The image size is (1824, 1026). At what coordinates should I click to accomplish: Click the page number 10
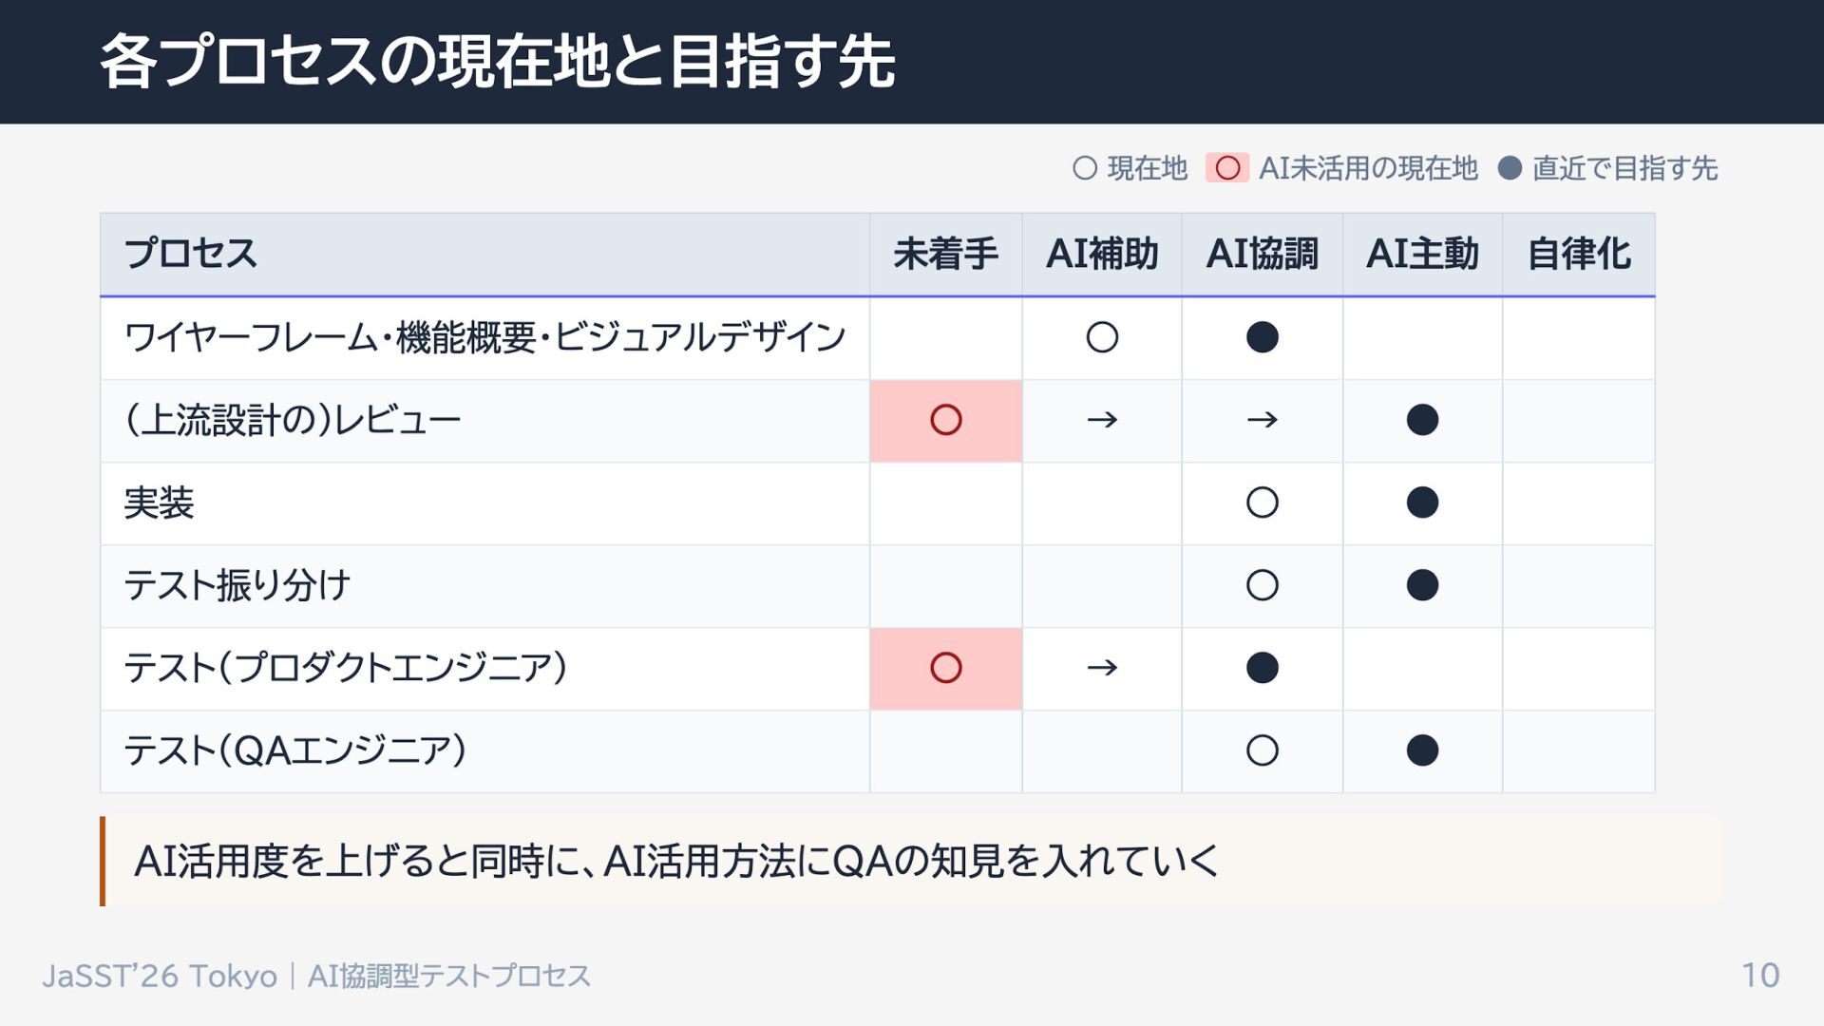click(1759, 975)
